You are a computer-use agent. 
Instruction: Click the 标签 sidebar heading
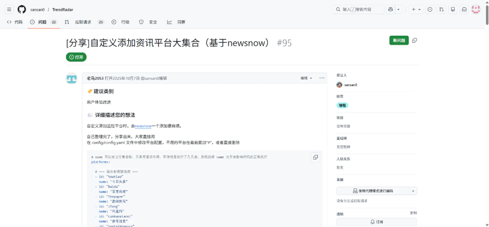(340, 96)
